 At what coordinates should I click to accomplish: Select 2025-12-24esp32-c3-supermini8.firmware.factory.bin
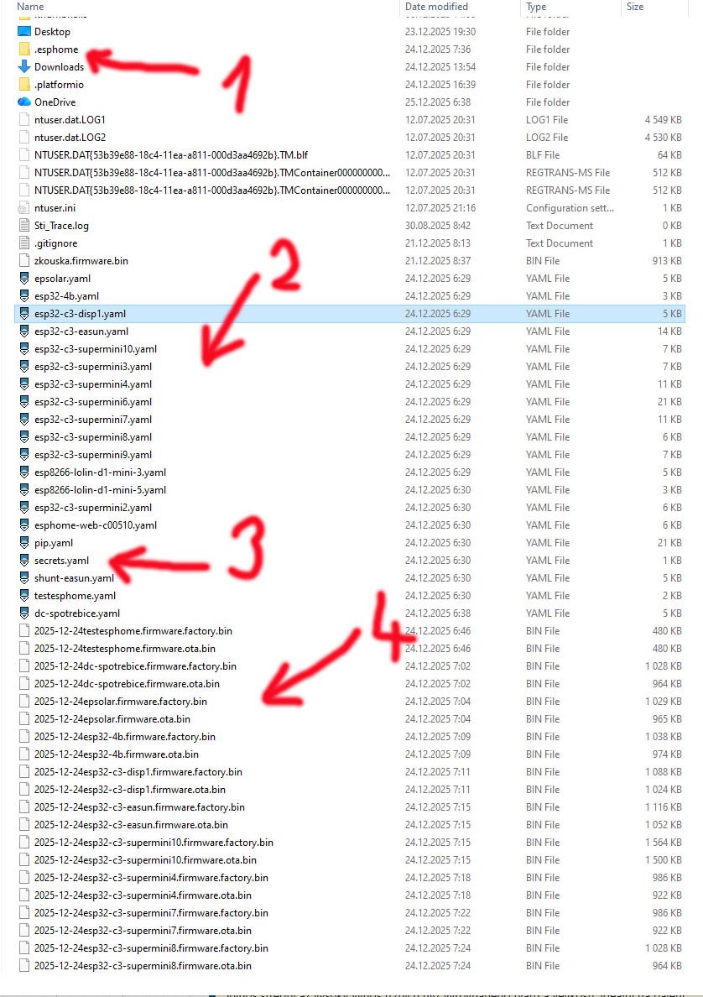tap(151, 948)
